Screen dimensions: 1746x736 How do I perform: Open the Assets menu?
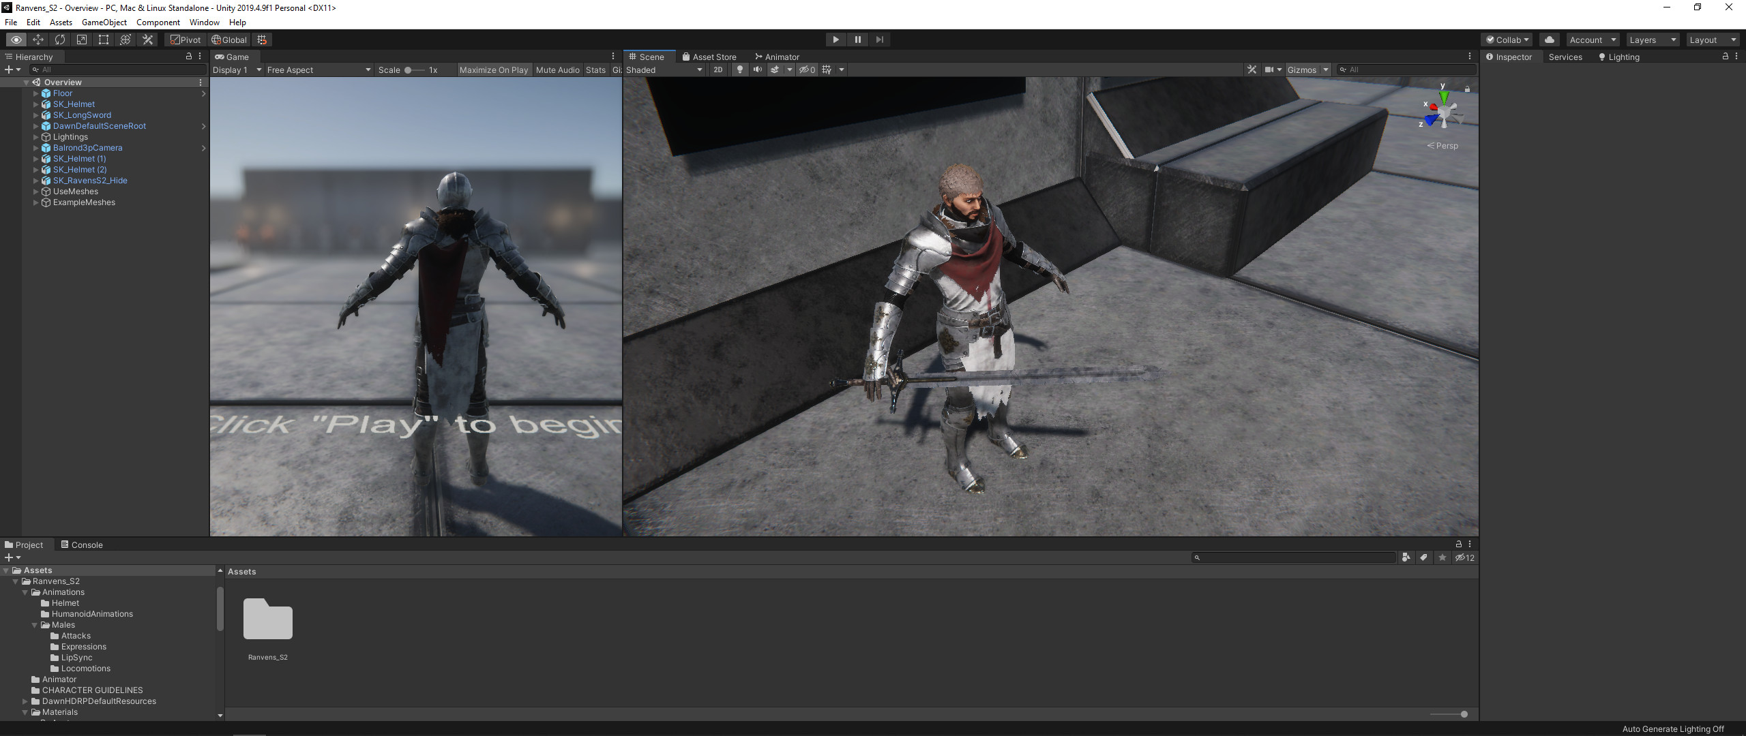pos(61,22)
